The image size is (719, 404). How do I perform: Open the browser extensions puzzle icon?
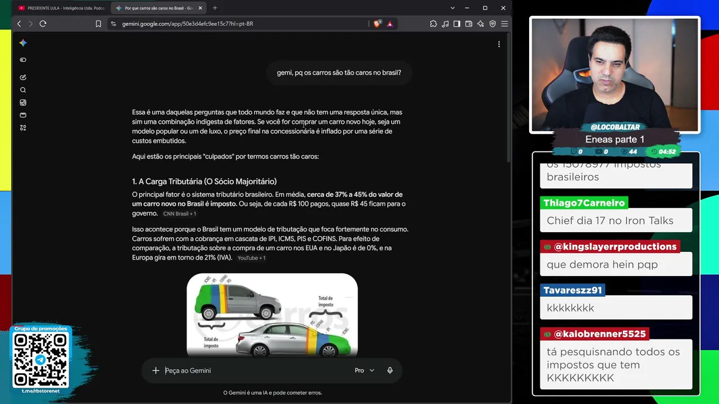pos(434,24)
